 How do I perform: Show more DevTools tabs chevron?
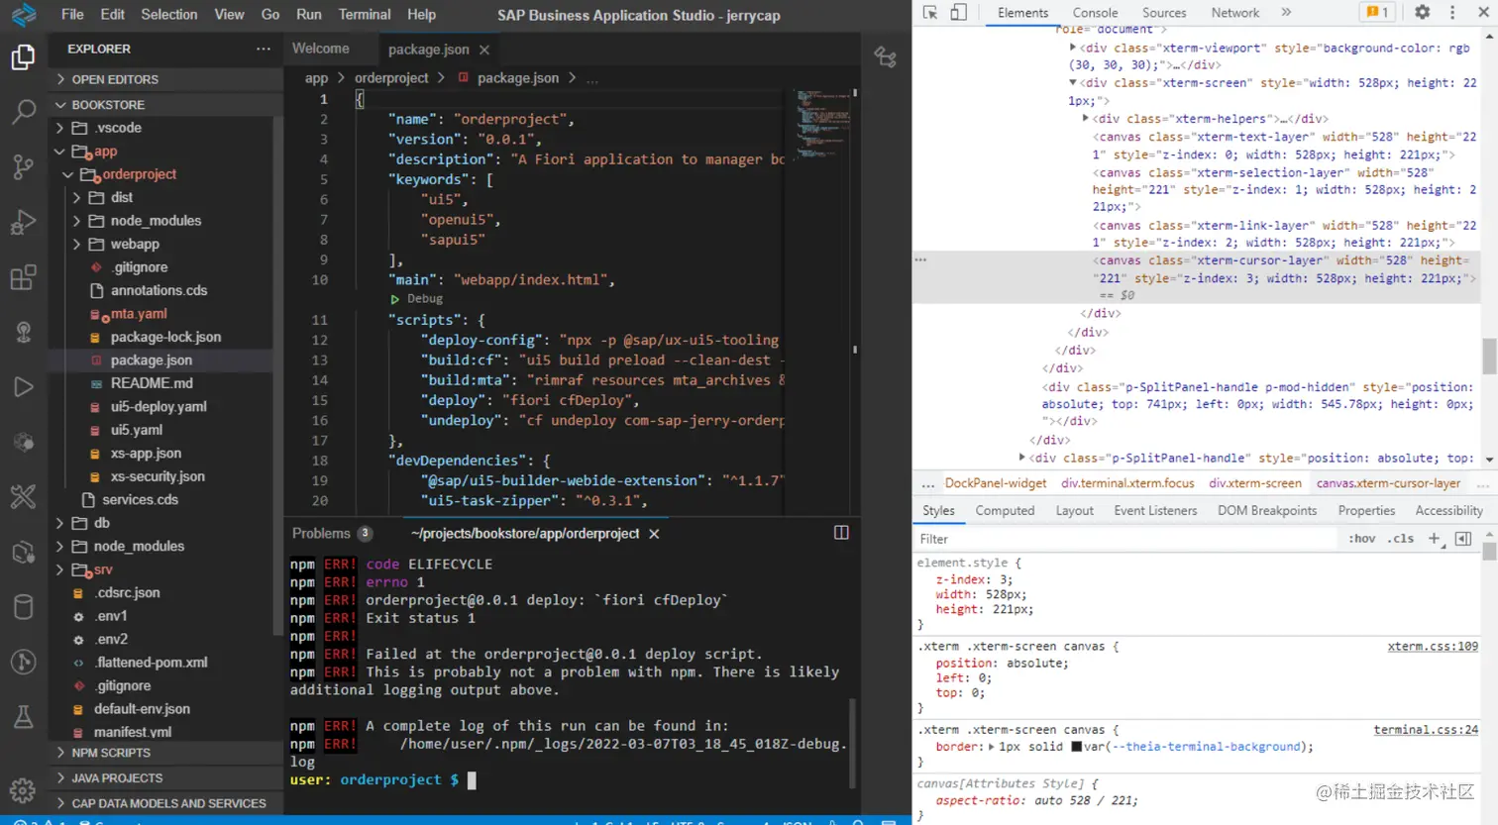click(1286, 12)
